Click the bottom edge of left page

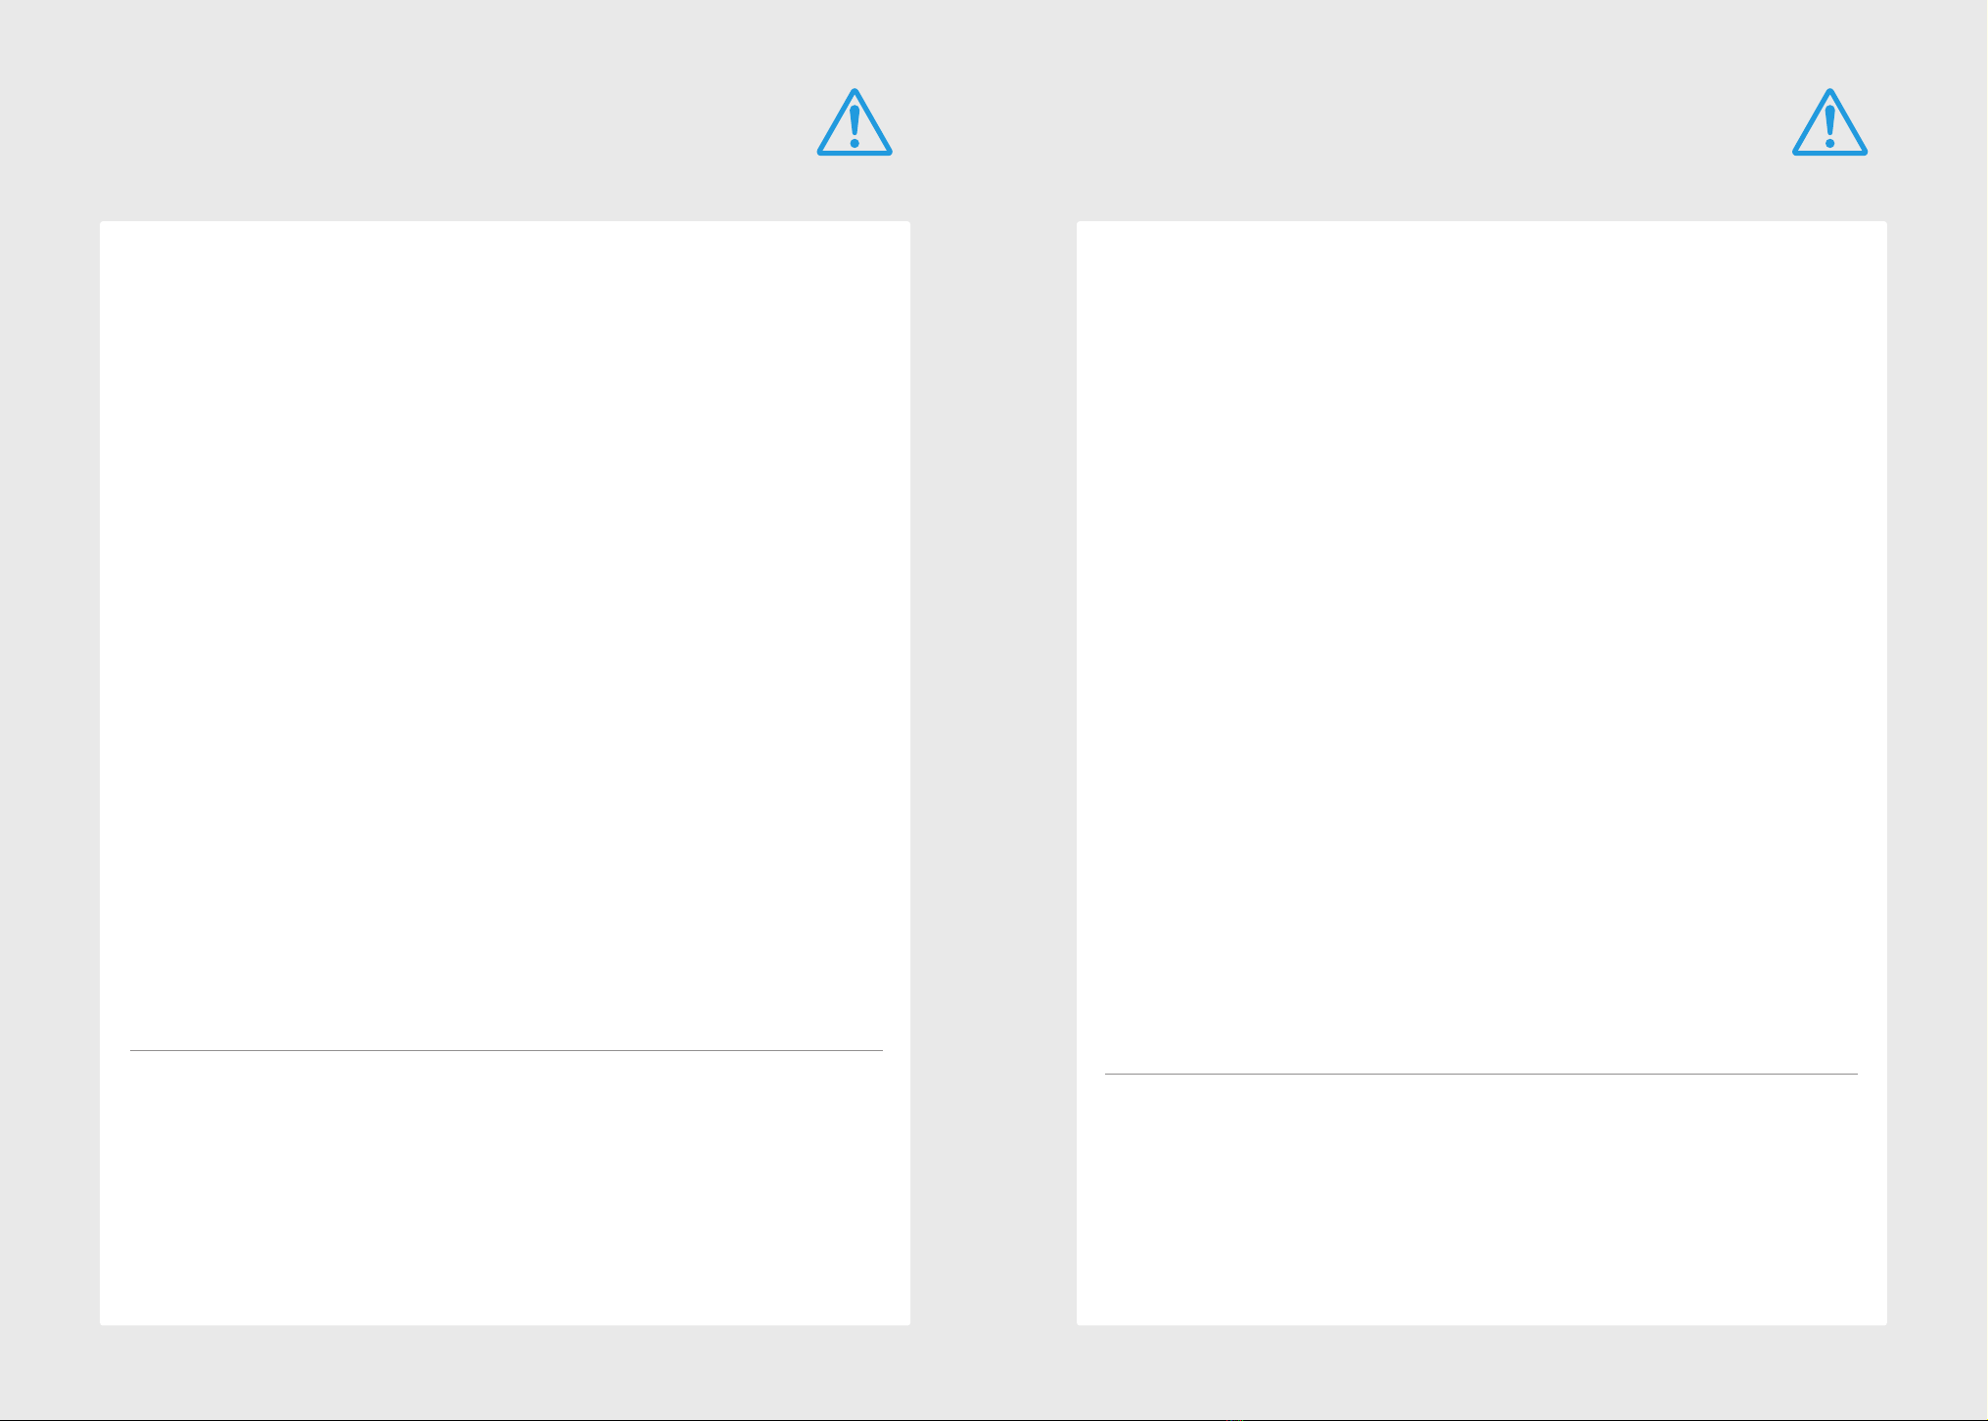pyautogui.click(x=505, y=1324)
